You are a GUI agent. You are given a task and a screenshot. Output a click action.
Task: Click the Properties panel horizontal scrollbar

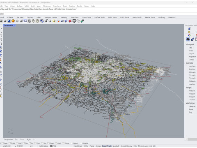pos(192,139)
